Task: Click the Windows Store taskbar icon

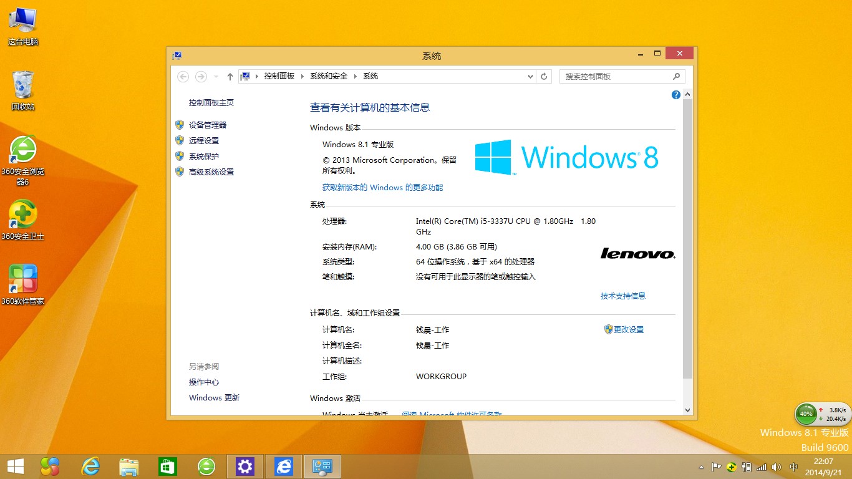Action: point(168,466)
